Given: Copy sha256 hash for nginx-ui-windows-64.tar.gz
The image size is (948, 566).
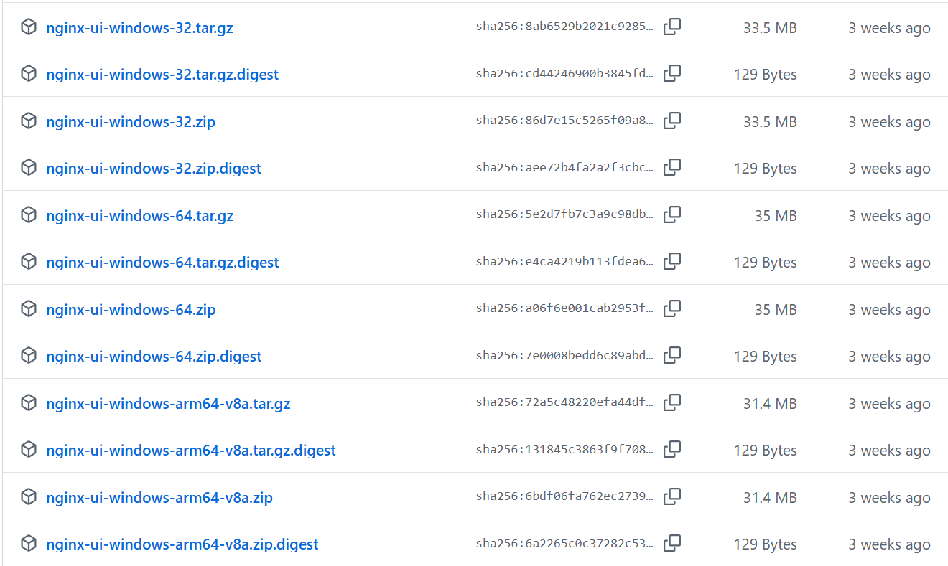Looking at the screenshot, I should (x=672, y=214).
